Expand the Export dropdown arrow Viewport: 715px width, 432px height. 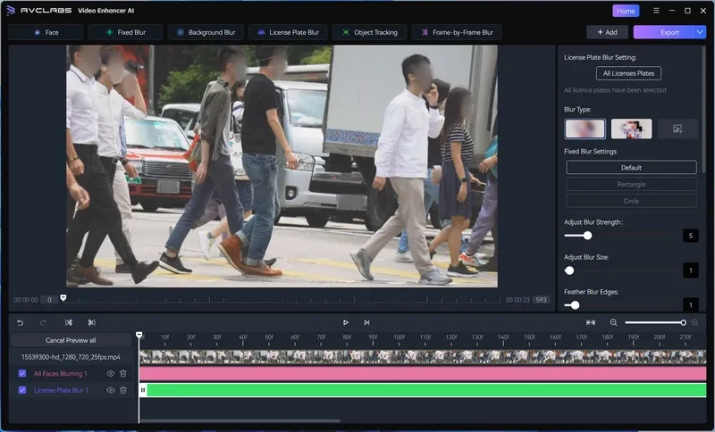(700, 32)
